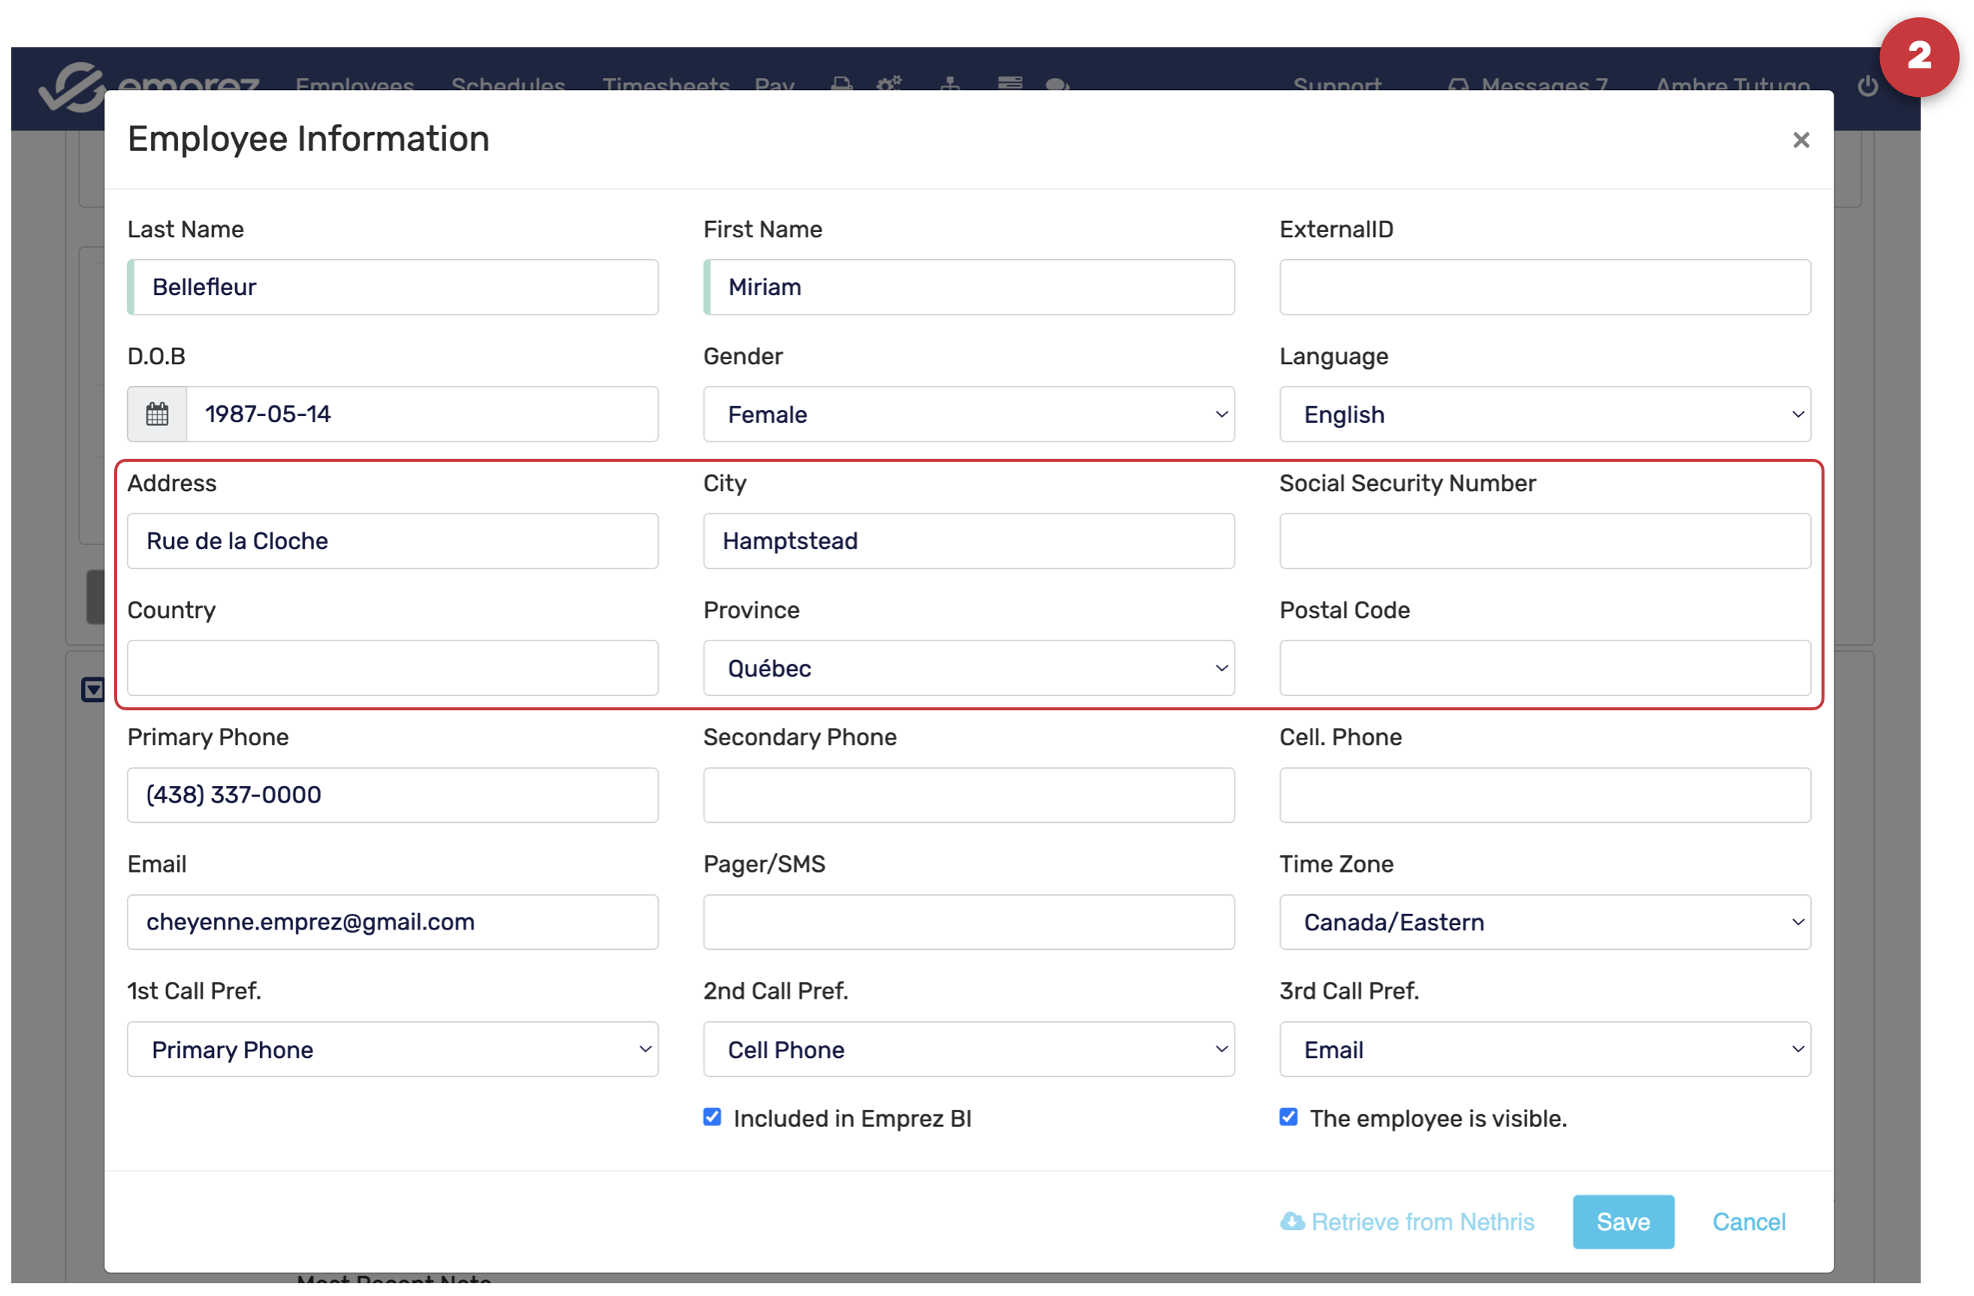1974x1296 pixels.
Task: Click into the Postal Code field
Action: (1544, 668)
